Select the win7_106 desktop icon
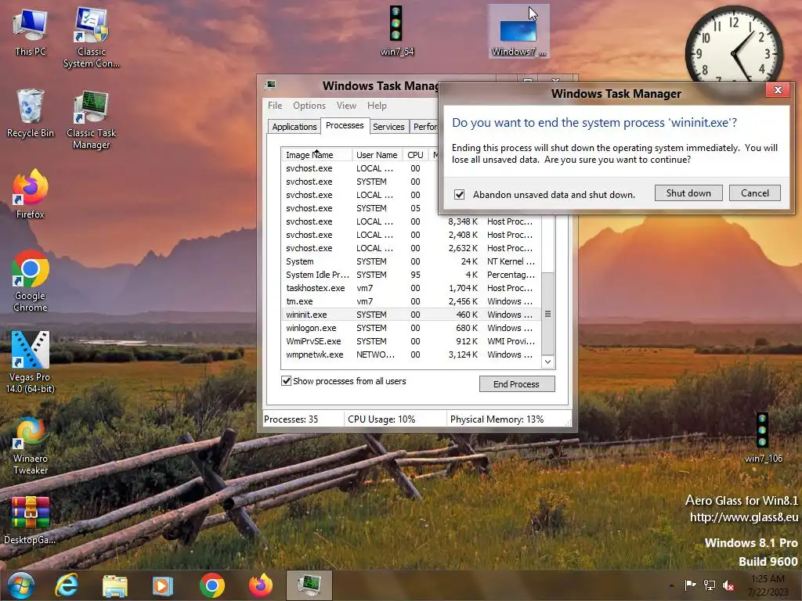This screenshot has width=802, height=601. (763, 437)
